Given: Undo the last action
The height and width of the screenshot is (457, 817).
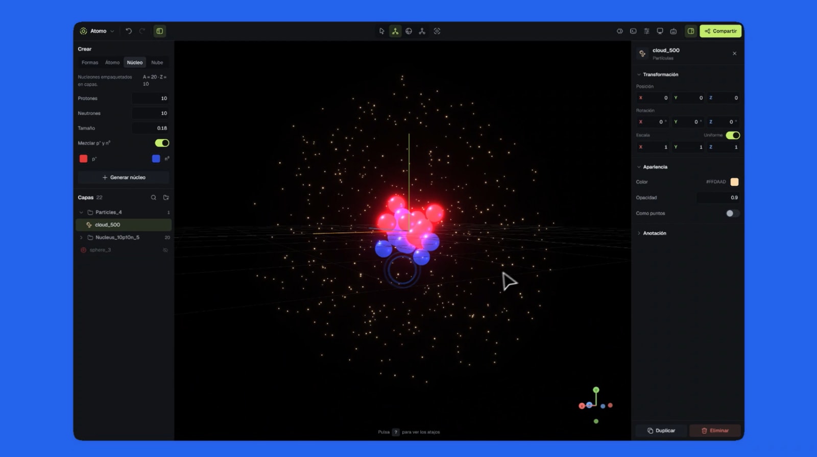Looking at the screenshot, I should pos(129,31).
